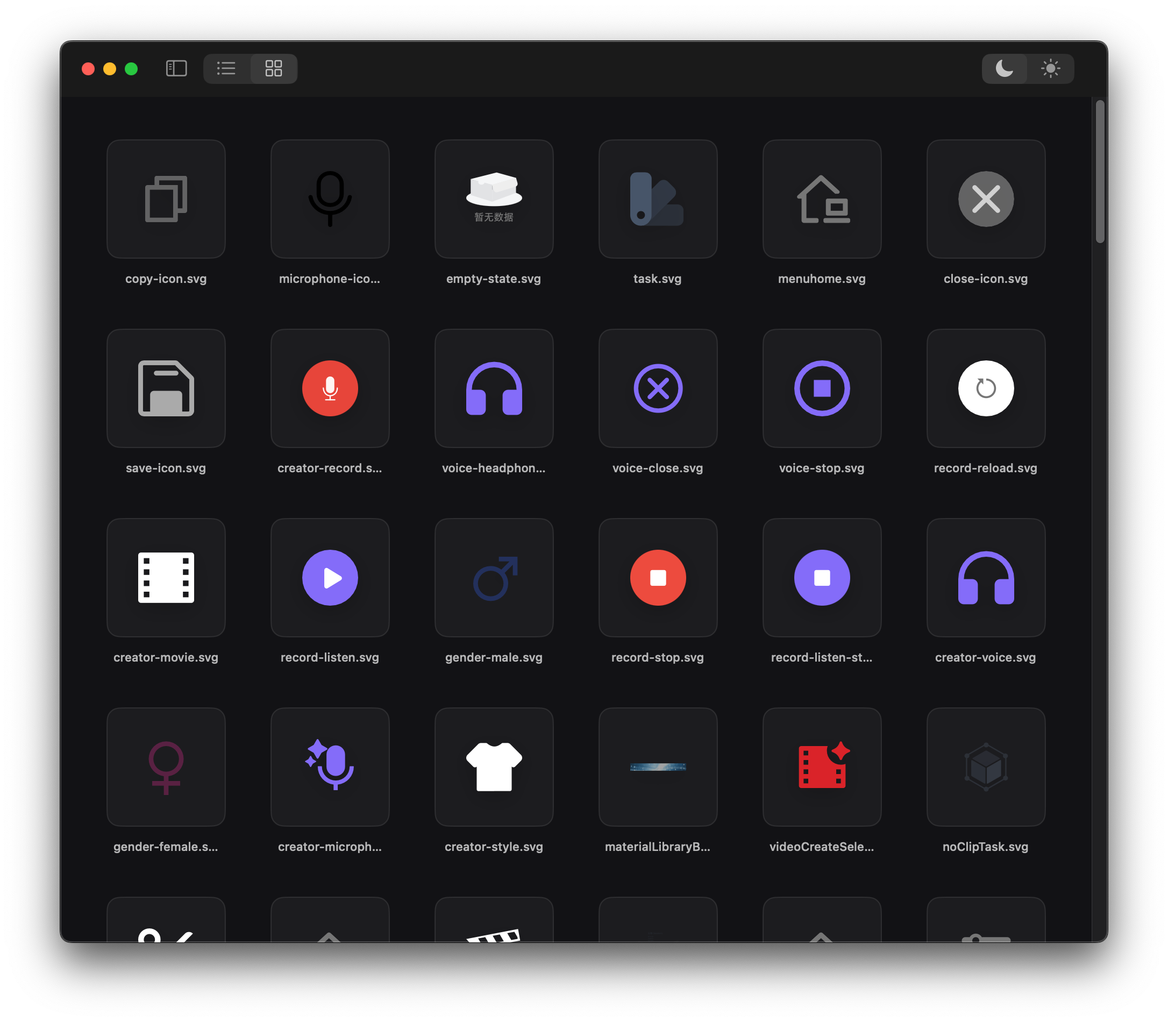Switch to grid view
Image resolution: width=1168 pixels, height=1022 pixels.
coord(274,68)
